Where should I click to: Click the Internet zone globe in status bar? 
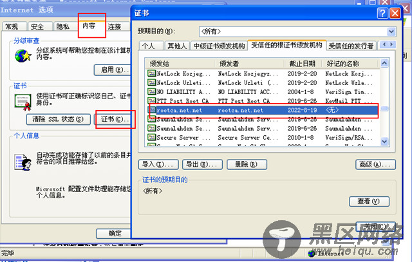[x=312, y=254]
